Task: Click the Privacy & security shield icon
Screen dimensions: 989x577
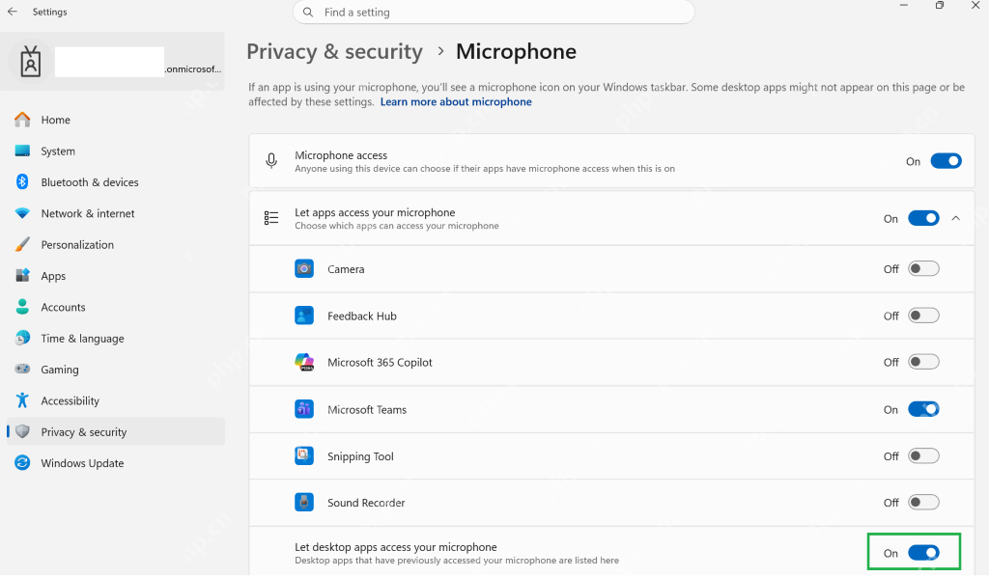Action: [23, 431]
